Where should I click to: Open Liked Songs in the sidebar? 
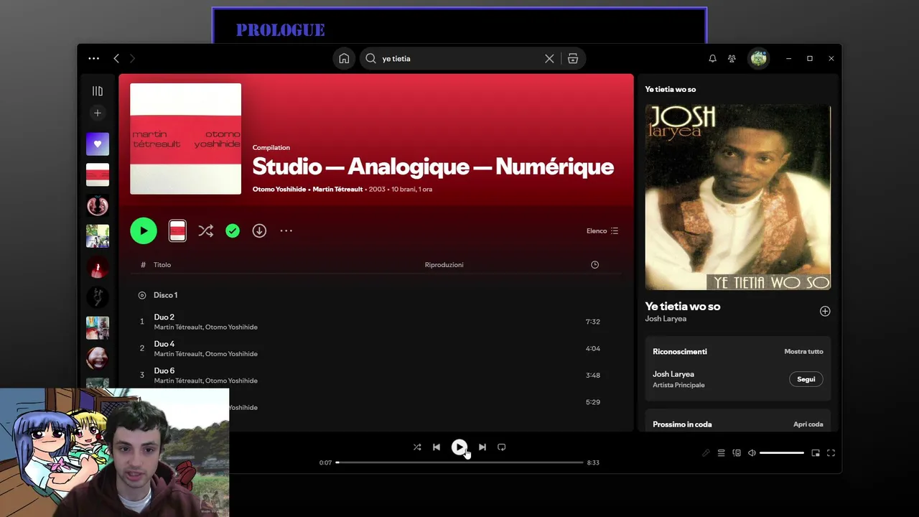pos(98,144)
